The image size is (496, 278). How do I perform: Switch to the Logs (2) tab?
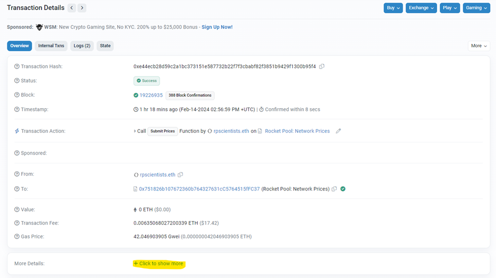[82, 46]
